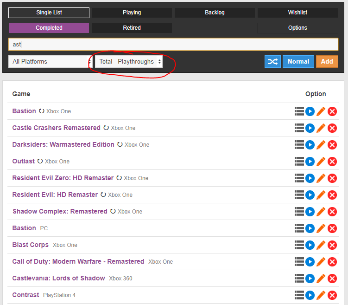Open the Darksiders: Warmastered Edition link
Screen dimensions: 348x305
(x=63, y=144)
